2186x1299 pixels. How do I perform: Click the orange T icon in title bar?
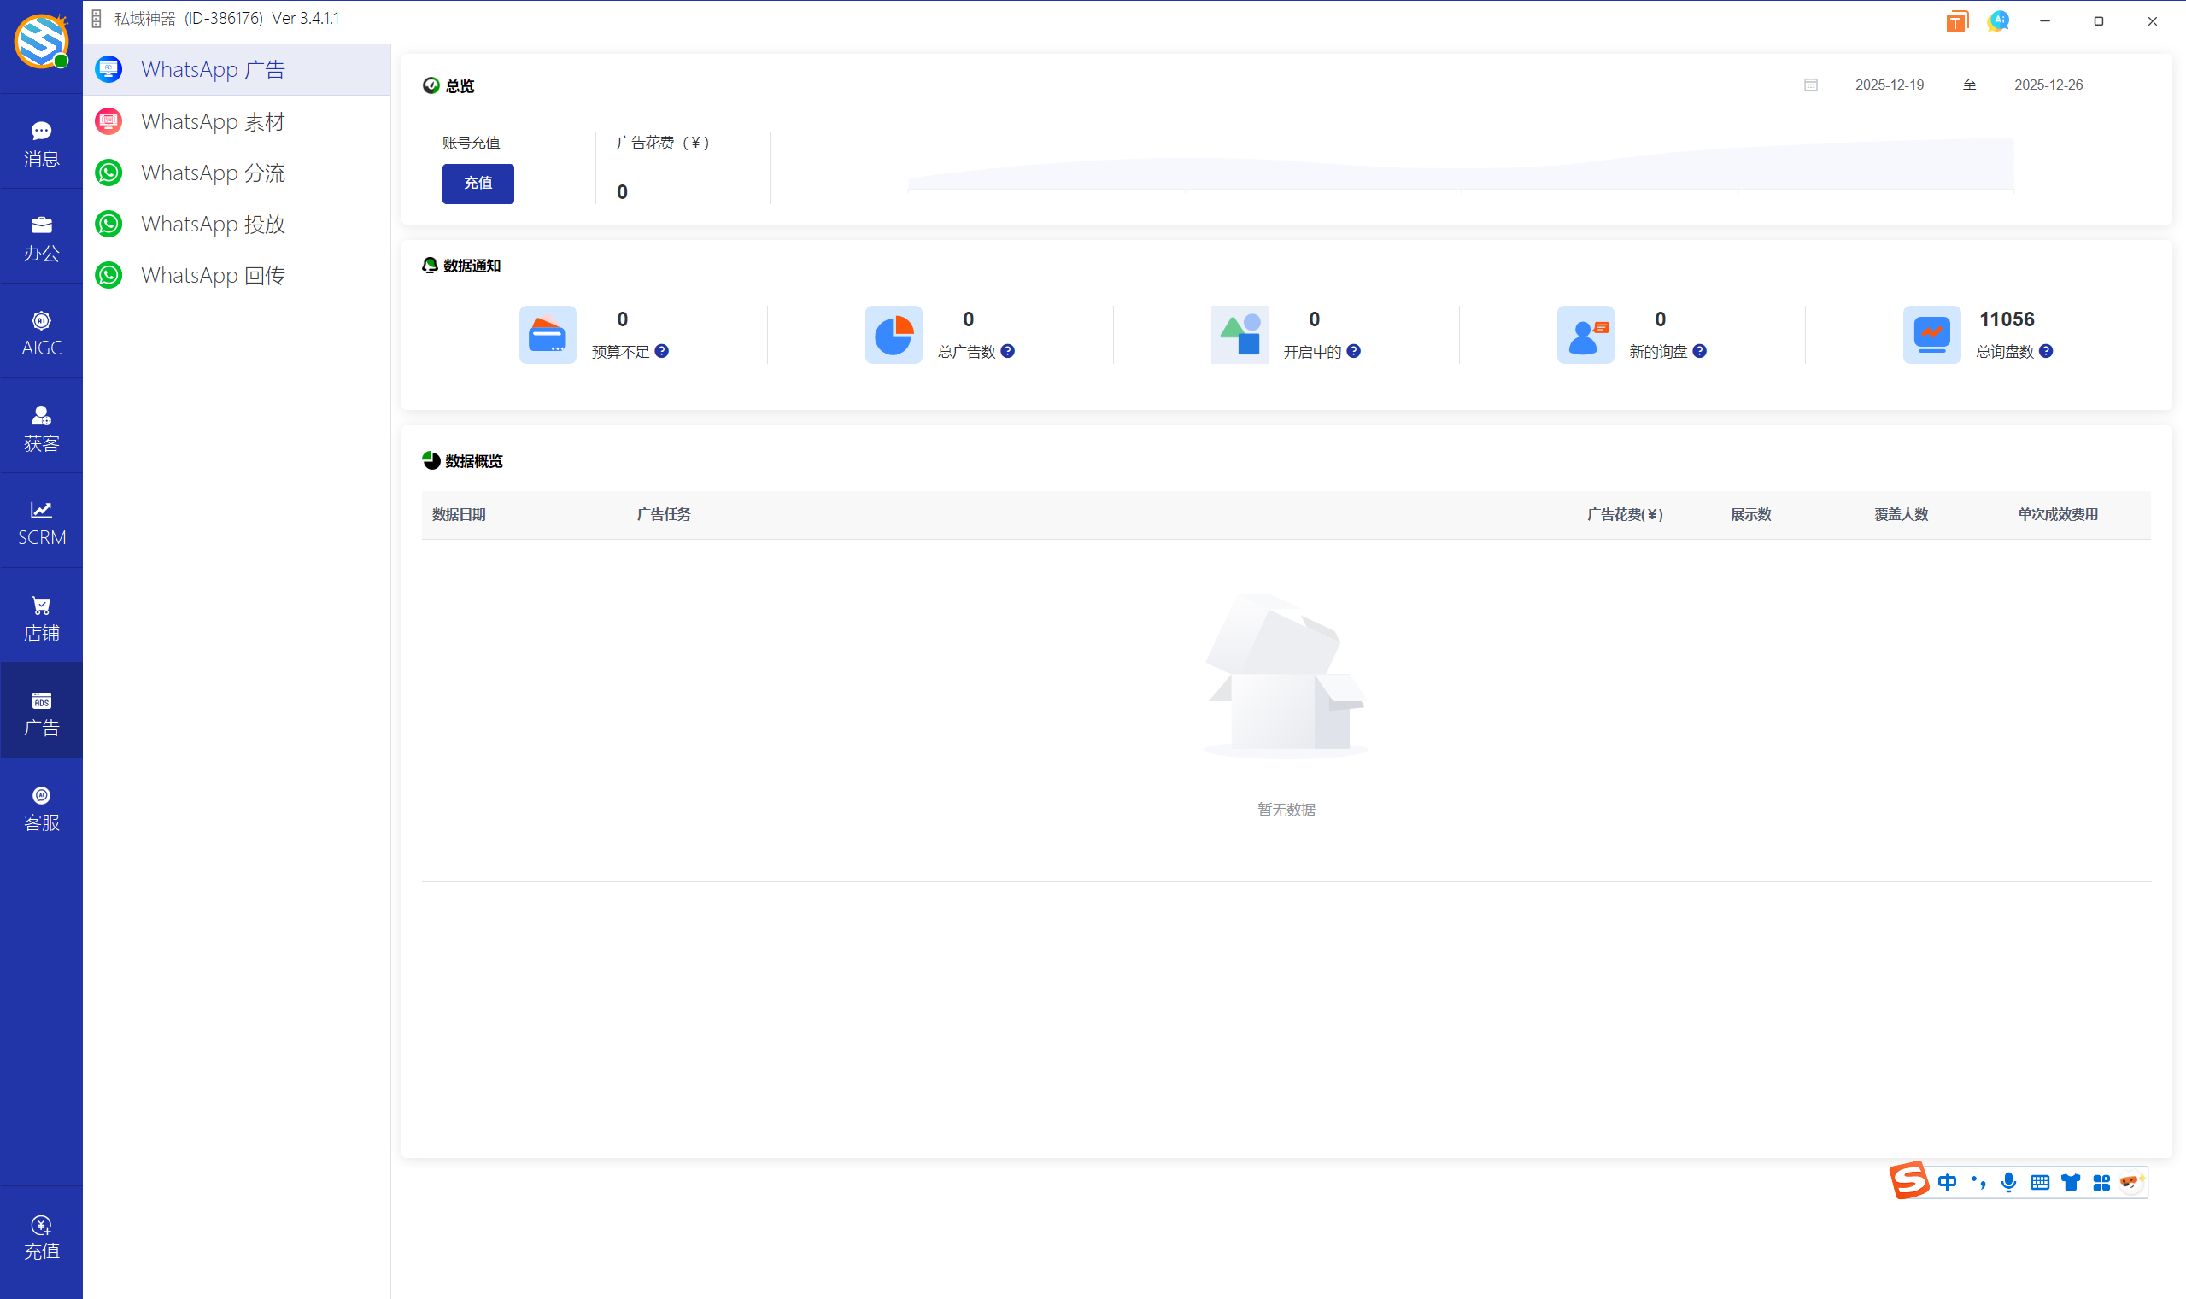click(x=1956, y=21)
